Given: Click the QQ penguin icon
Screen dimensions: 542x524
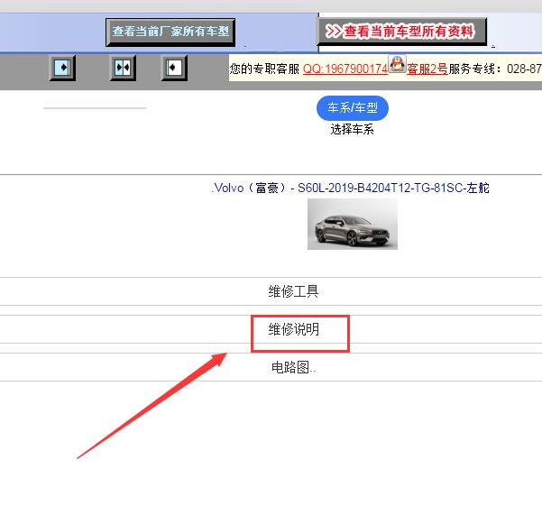Looking at the screenshot, I should coord(397,64).
